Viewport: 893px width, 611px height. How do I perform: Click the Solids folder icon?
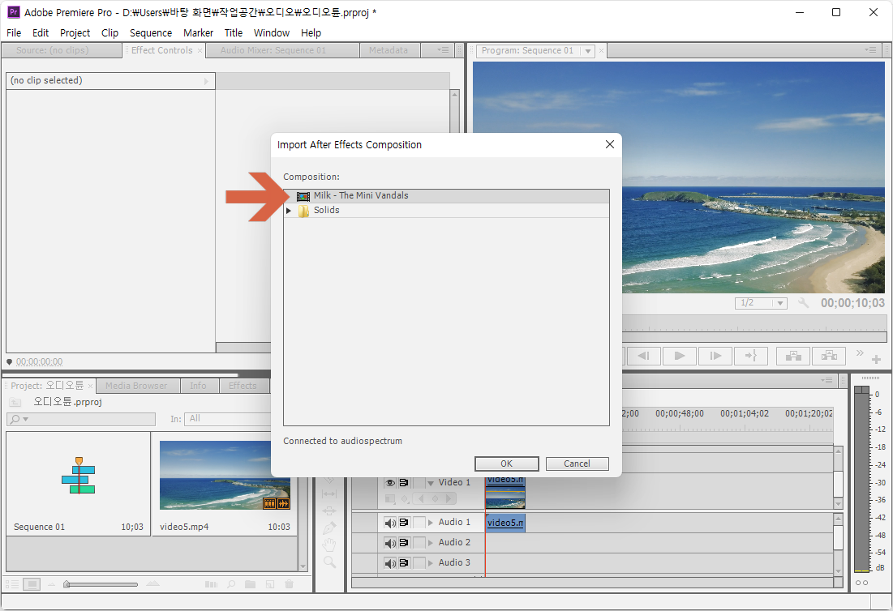[303, 211]
